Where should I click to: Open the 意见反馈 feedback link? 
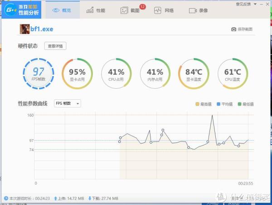point(243,4)
